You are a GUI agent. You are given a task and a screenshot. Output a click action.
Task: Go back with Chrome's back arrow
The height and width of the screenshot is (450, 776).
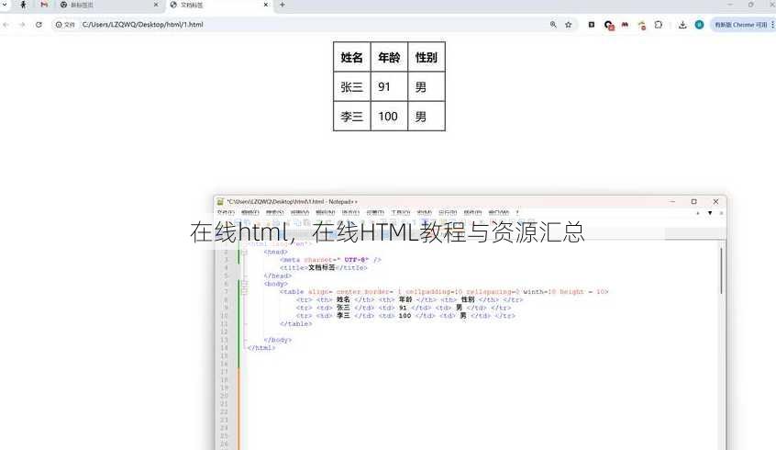pos(6,24)
